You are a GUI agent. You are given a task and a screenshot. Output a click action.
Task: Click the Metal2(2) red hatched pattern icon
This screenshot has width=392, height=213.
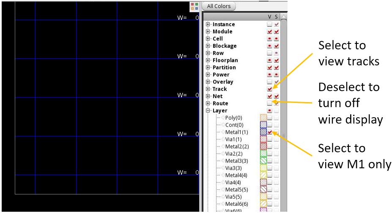point(263,146)
